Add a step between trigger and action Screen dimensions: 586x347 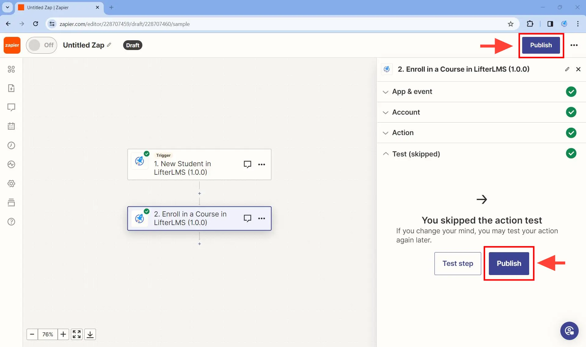pos(200,193)
